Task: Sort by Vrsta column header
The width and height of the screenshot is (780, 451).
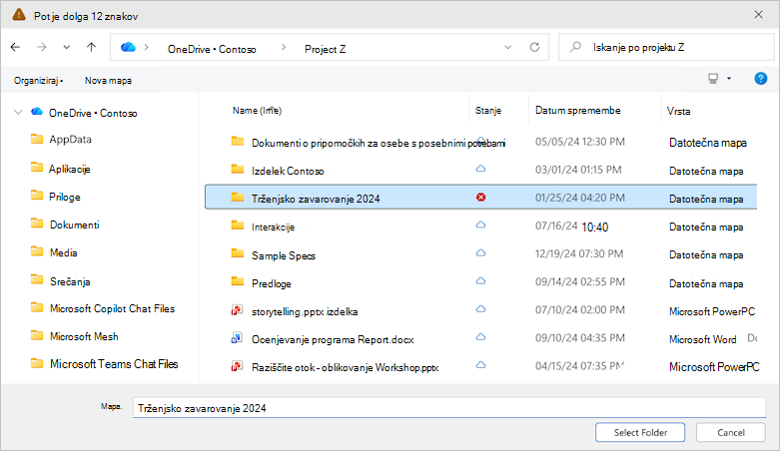Action: pos(678,111)
